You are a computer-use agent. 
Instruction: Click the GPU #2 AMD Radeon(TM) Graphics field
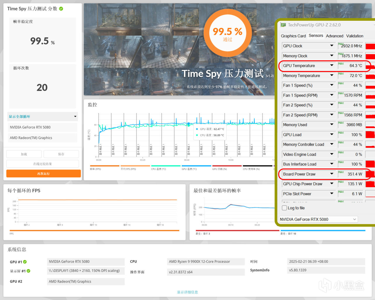86,282
